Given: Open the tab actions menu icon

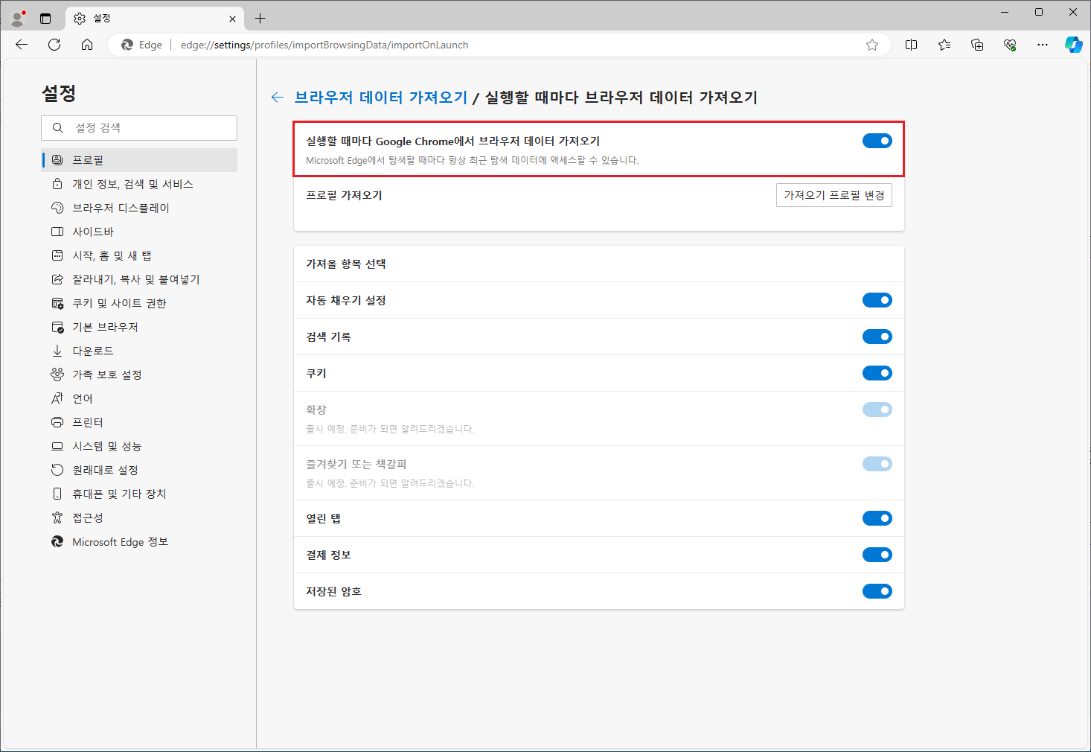Looking at the screenshot, I should coord(45,19).
